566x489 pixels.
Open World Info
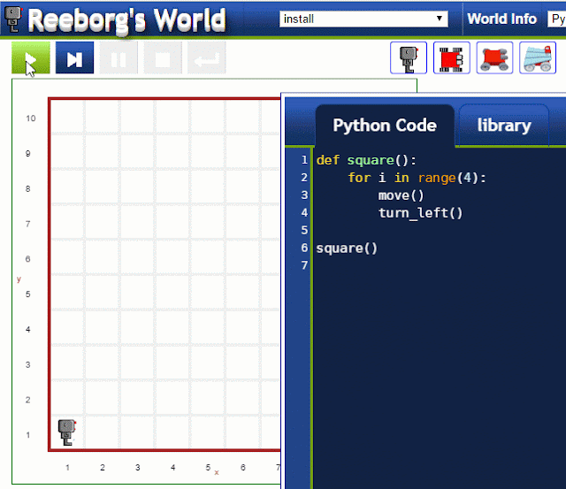click(501, 19)
